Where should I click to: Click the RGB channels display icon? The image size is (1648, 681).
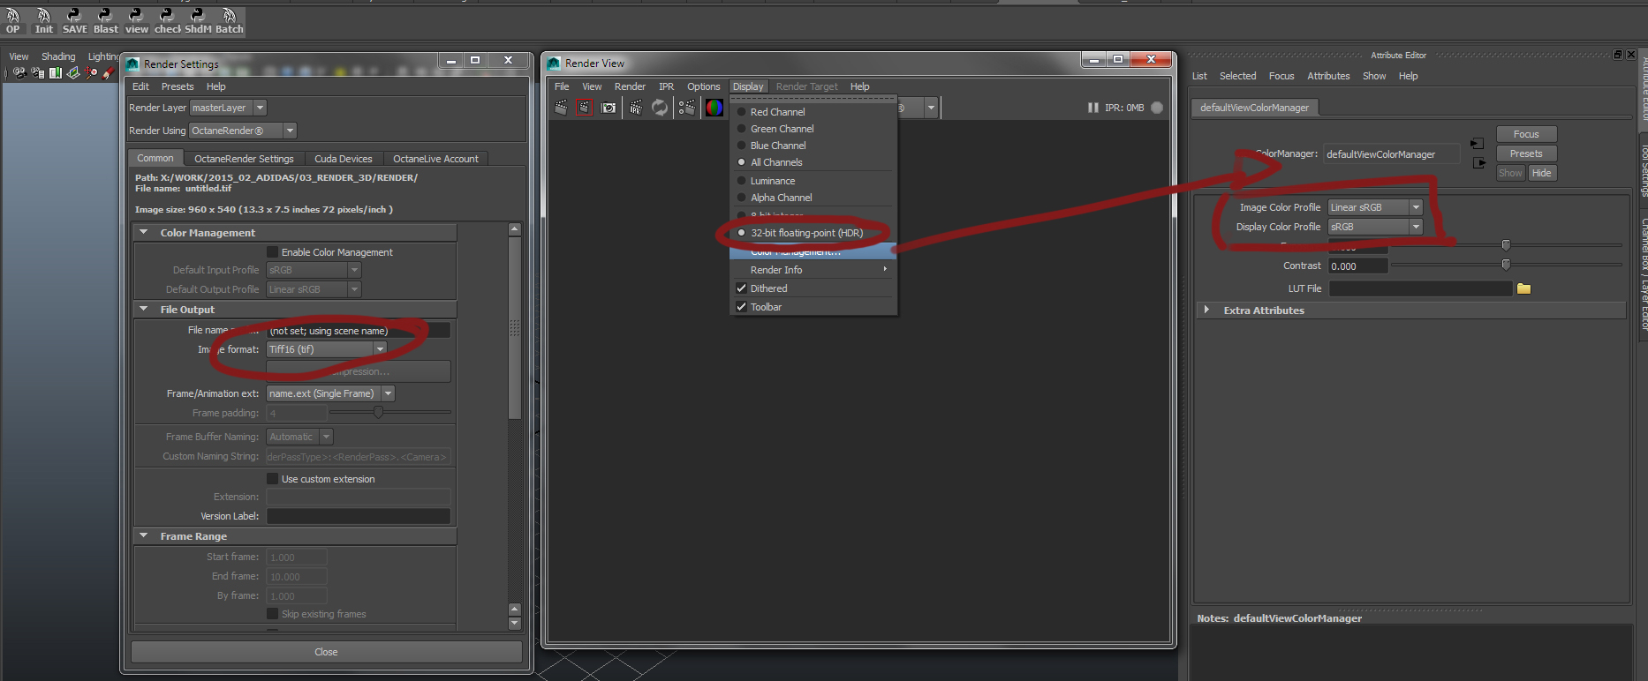[x=714, y=108]
